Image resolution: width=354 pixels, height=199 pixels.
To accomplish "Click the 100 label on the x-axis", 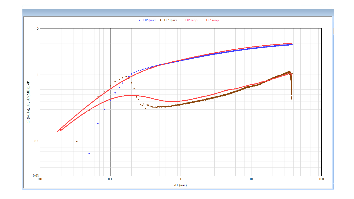I will point(321,179).
